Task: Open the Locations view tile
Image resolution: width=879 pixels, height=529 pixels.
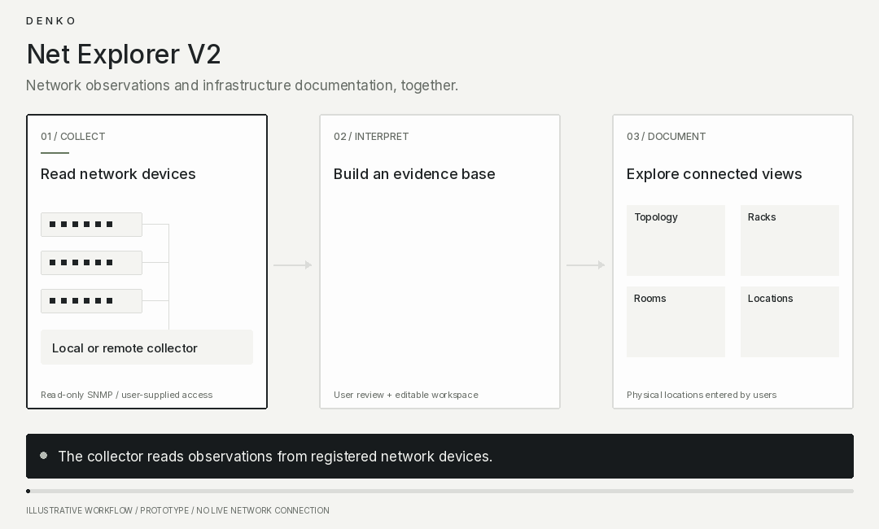Action: point(789,321)
